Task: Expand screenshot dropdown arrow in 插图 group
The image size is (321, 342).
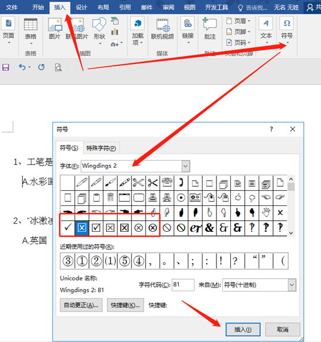Action: (x=121, y=43)
